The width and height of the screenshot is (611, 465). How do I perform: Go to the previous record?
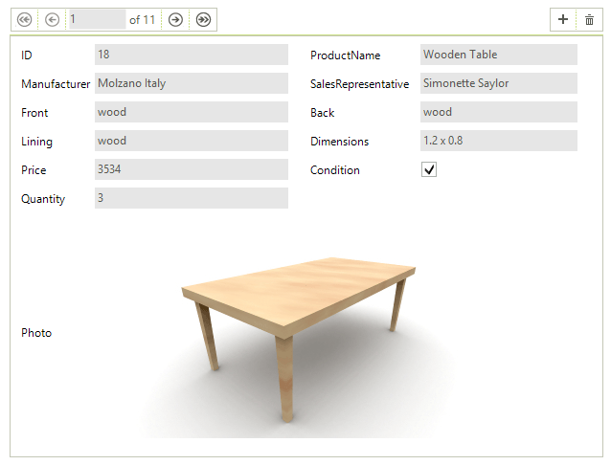pos(53,19)
